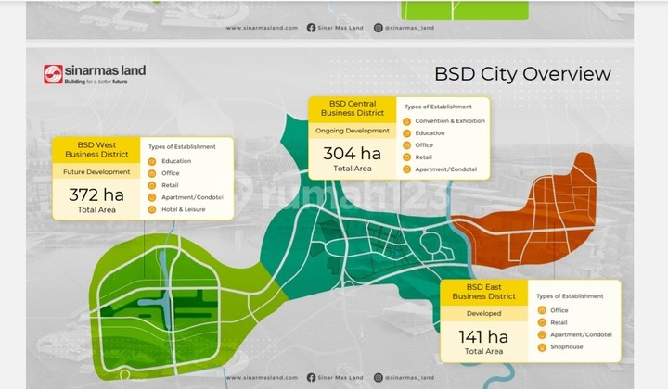This screenshot has height=389, width=668.
Task: Click the BSD City Overview title
Action: [522, 74]
